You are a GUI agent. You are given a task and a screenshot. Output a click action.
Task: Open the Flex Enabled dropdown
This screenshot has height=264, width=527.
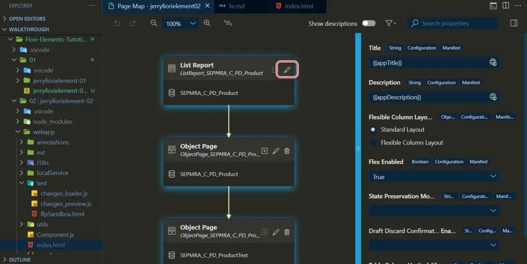(x=434, y=177)
